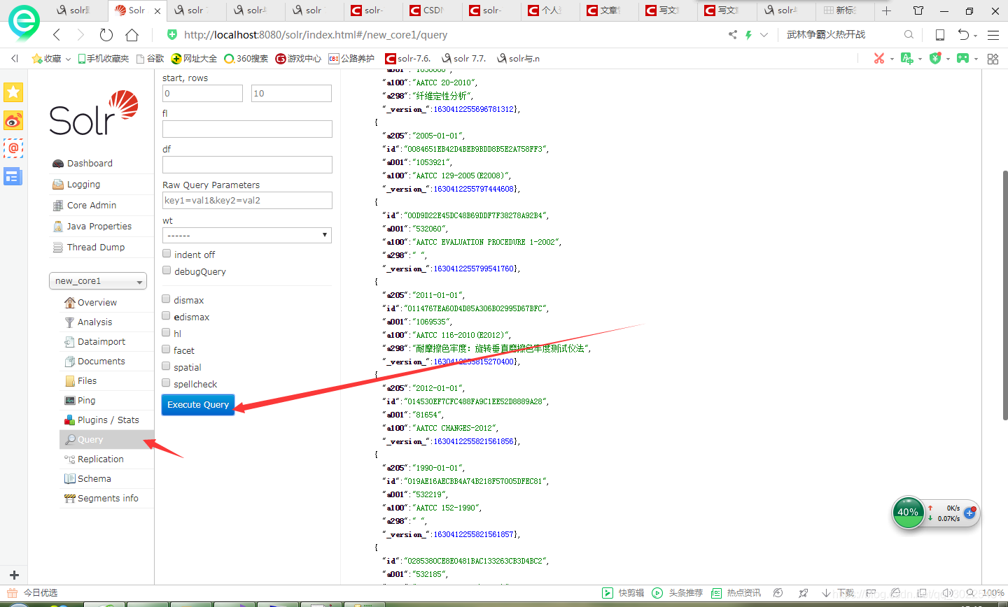This screenshot has height=607, width=1008.
Task: Enable the facet checkbox
Action: [x=166, y=350]
